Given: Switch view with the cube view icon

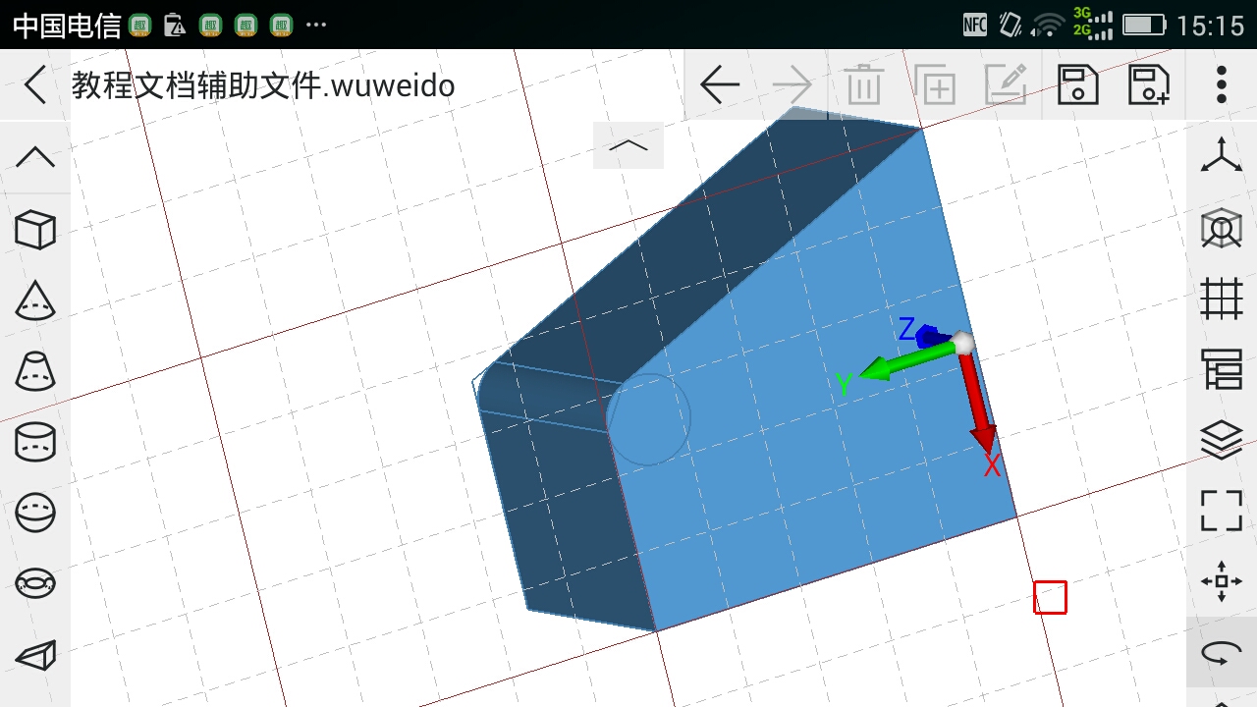Looking at the screenshot, I should click(x=1222, y=228).
